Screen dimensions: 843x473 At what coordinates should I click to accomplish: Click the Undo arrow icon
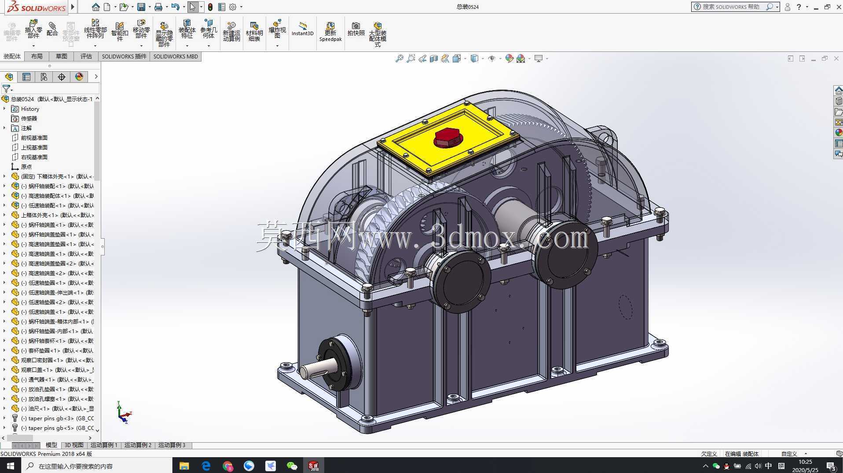click(x=175, y=7)
